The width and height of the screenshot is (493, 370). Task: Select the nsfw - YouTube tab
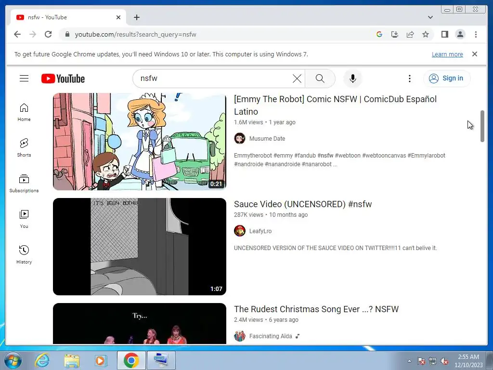tap(68, 17)
